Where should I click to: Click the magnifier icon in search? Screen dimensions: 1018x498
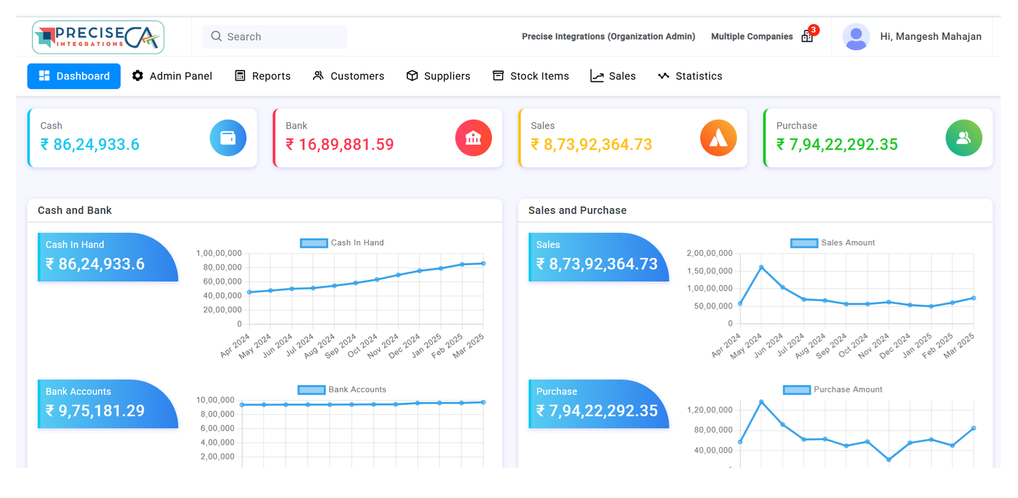point(216,36)
